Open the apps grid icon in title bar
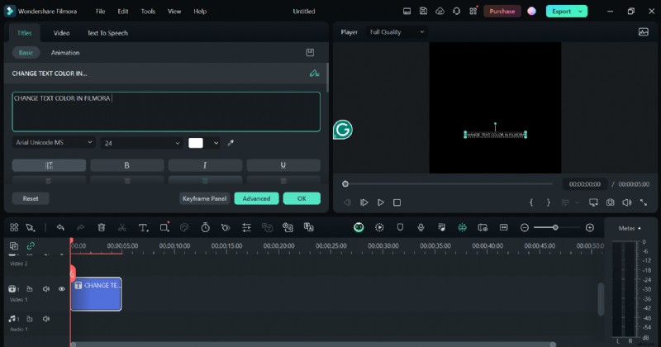The width and height of the screenshot is (661, 347). pyautogui.click(x=473, y=11)
